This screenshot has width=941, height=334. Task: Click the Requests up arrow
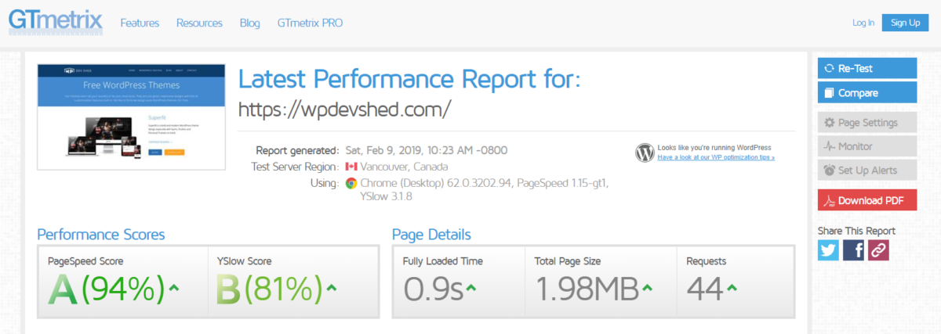[x=732, y=289]
